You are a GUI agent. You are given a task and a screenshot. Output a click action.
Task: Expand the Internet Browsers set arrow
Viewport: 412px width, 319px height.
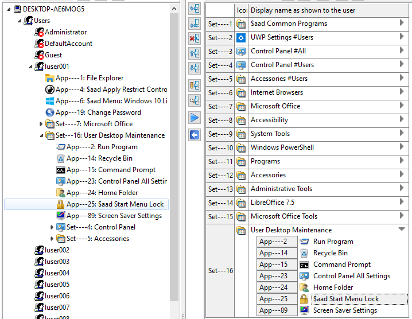point(402,92)
